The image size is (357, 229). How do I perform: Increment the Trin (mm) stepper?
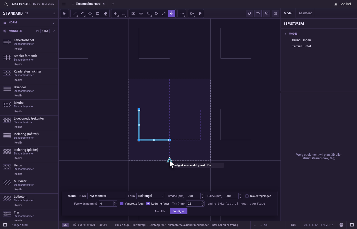202,202
